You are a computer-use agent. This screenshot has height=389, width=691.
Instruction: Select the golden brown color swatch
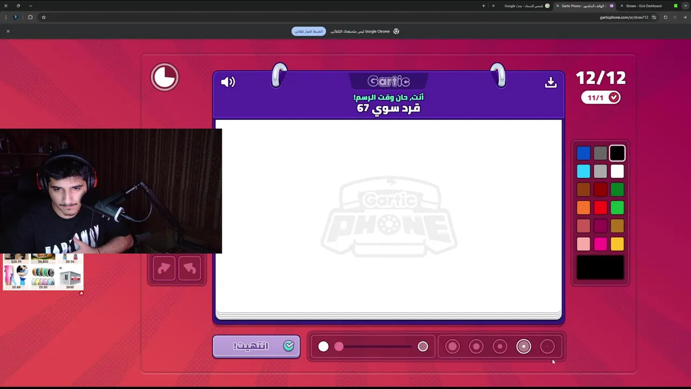tap(617, 226)
